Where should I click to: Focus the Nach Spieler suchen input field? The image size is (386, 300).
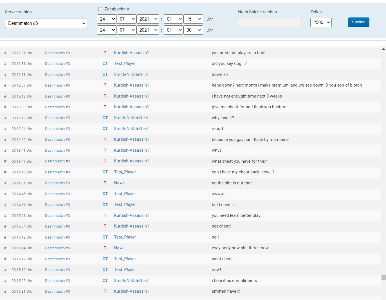coord(270,22)
